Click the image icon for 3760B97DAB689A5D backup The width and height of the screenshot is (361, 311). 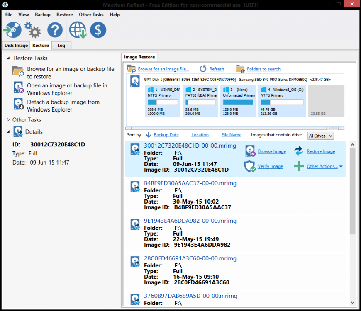135,299
